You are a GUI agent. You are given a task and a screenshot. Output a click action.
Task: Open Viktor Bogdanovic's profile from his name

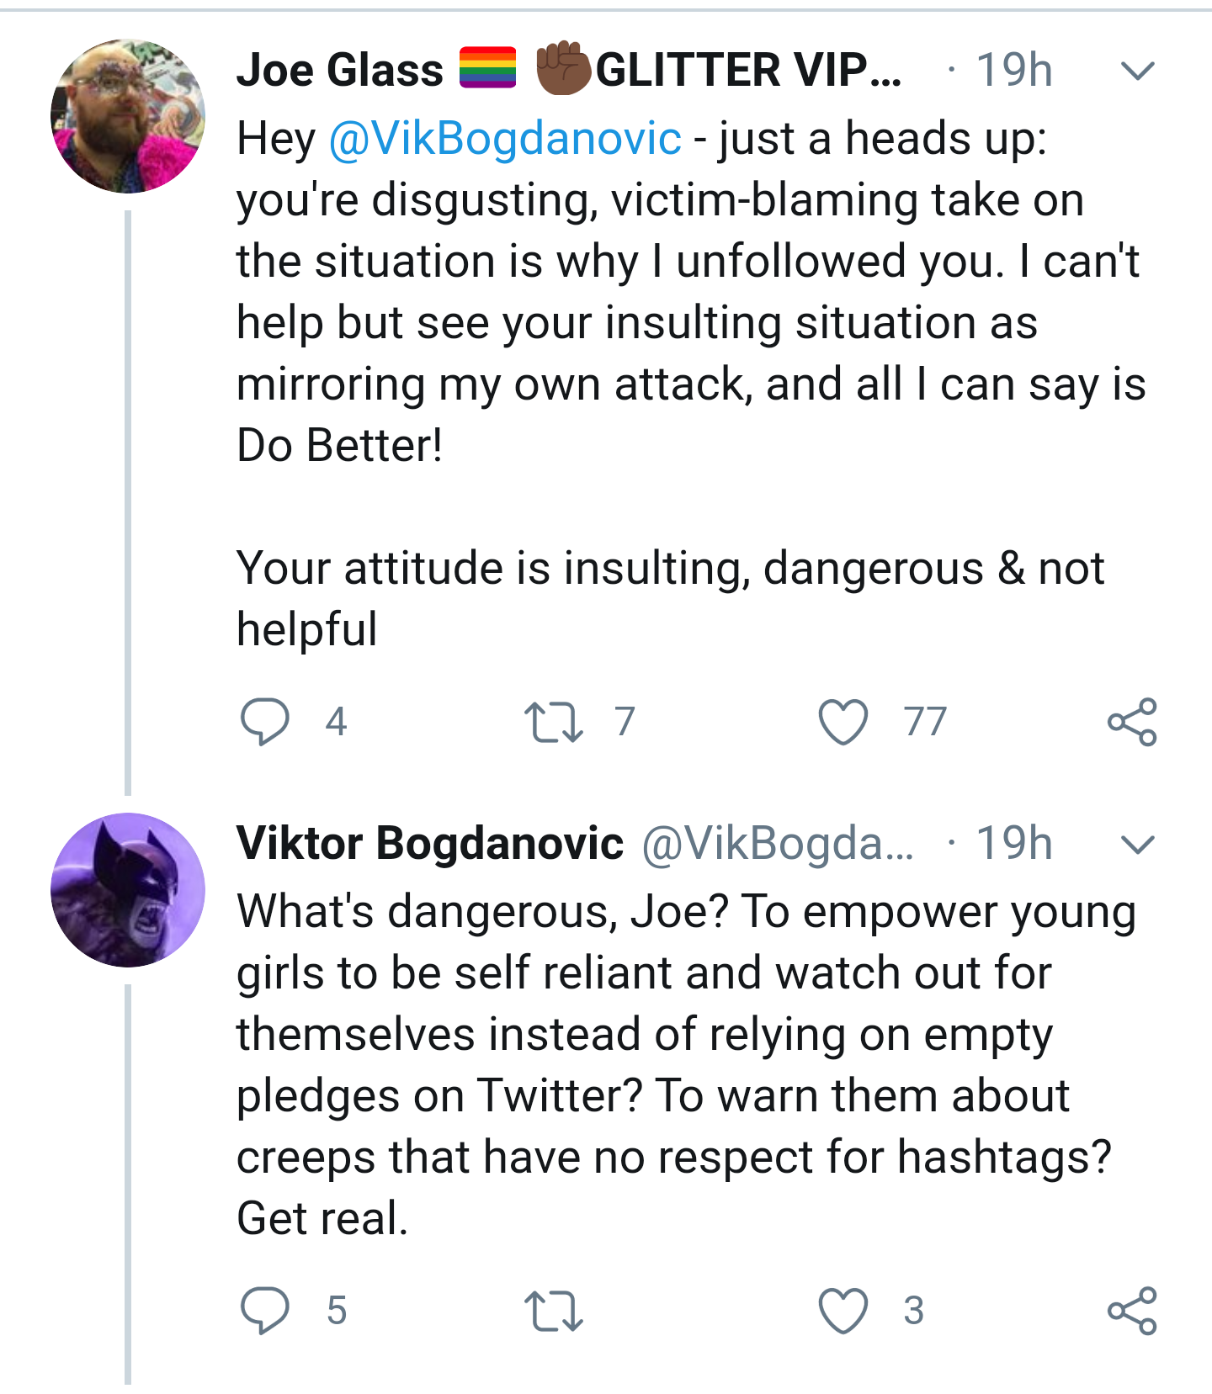[x=430, y=843]
